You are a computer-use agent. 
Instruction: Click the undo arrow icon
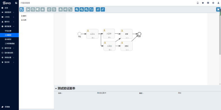(x=54, y=10)
